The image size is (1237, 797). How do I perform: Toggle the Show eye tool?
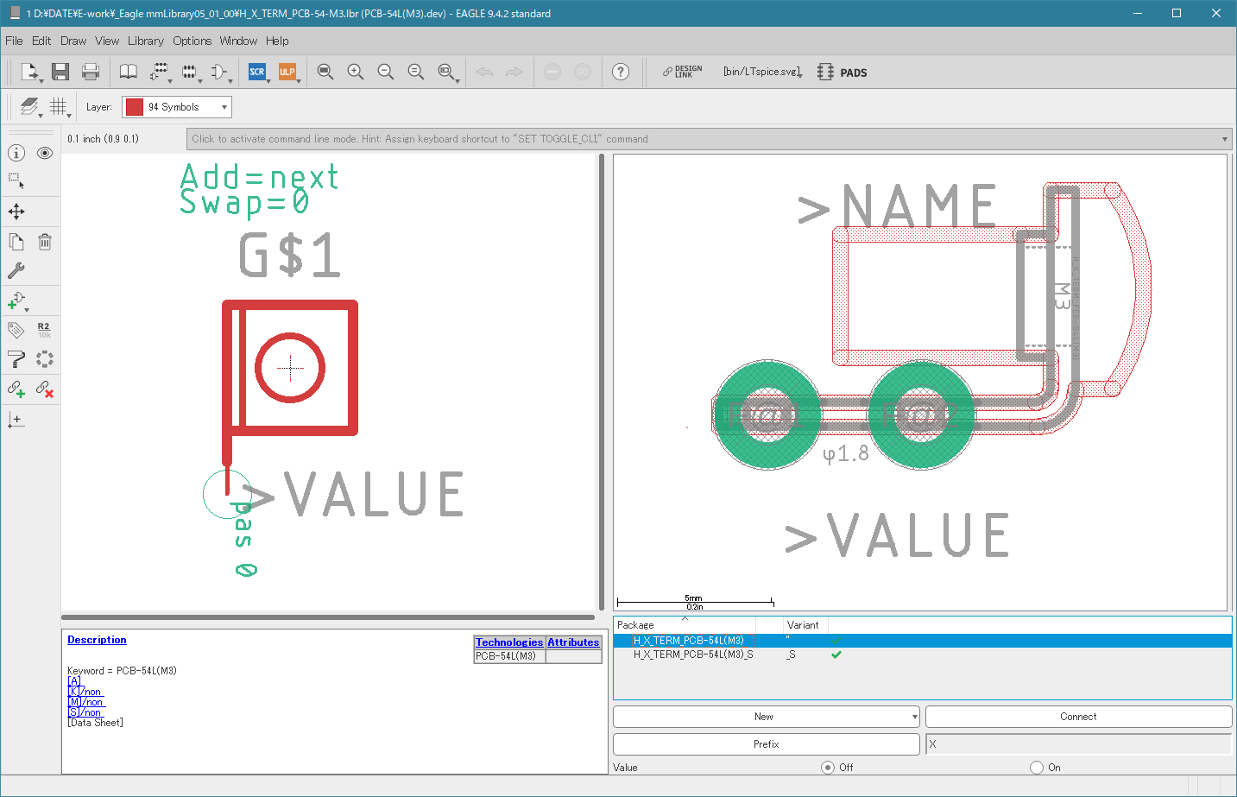45,153
